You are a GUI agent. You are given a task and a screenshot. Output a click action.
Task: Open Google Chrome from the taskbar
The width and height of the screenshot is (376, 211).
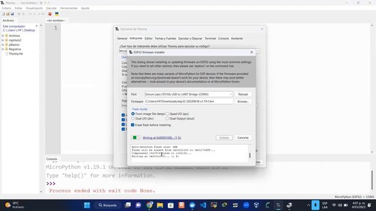tap(149, 205)
